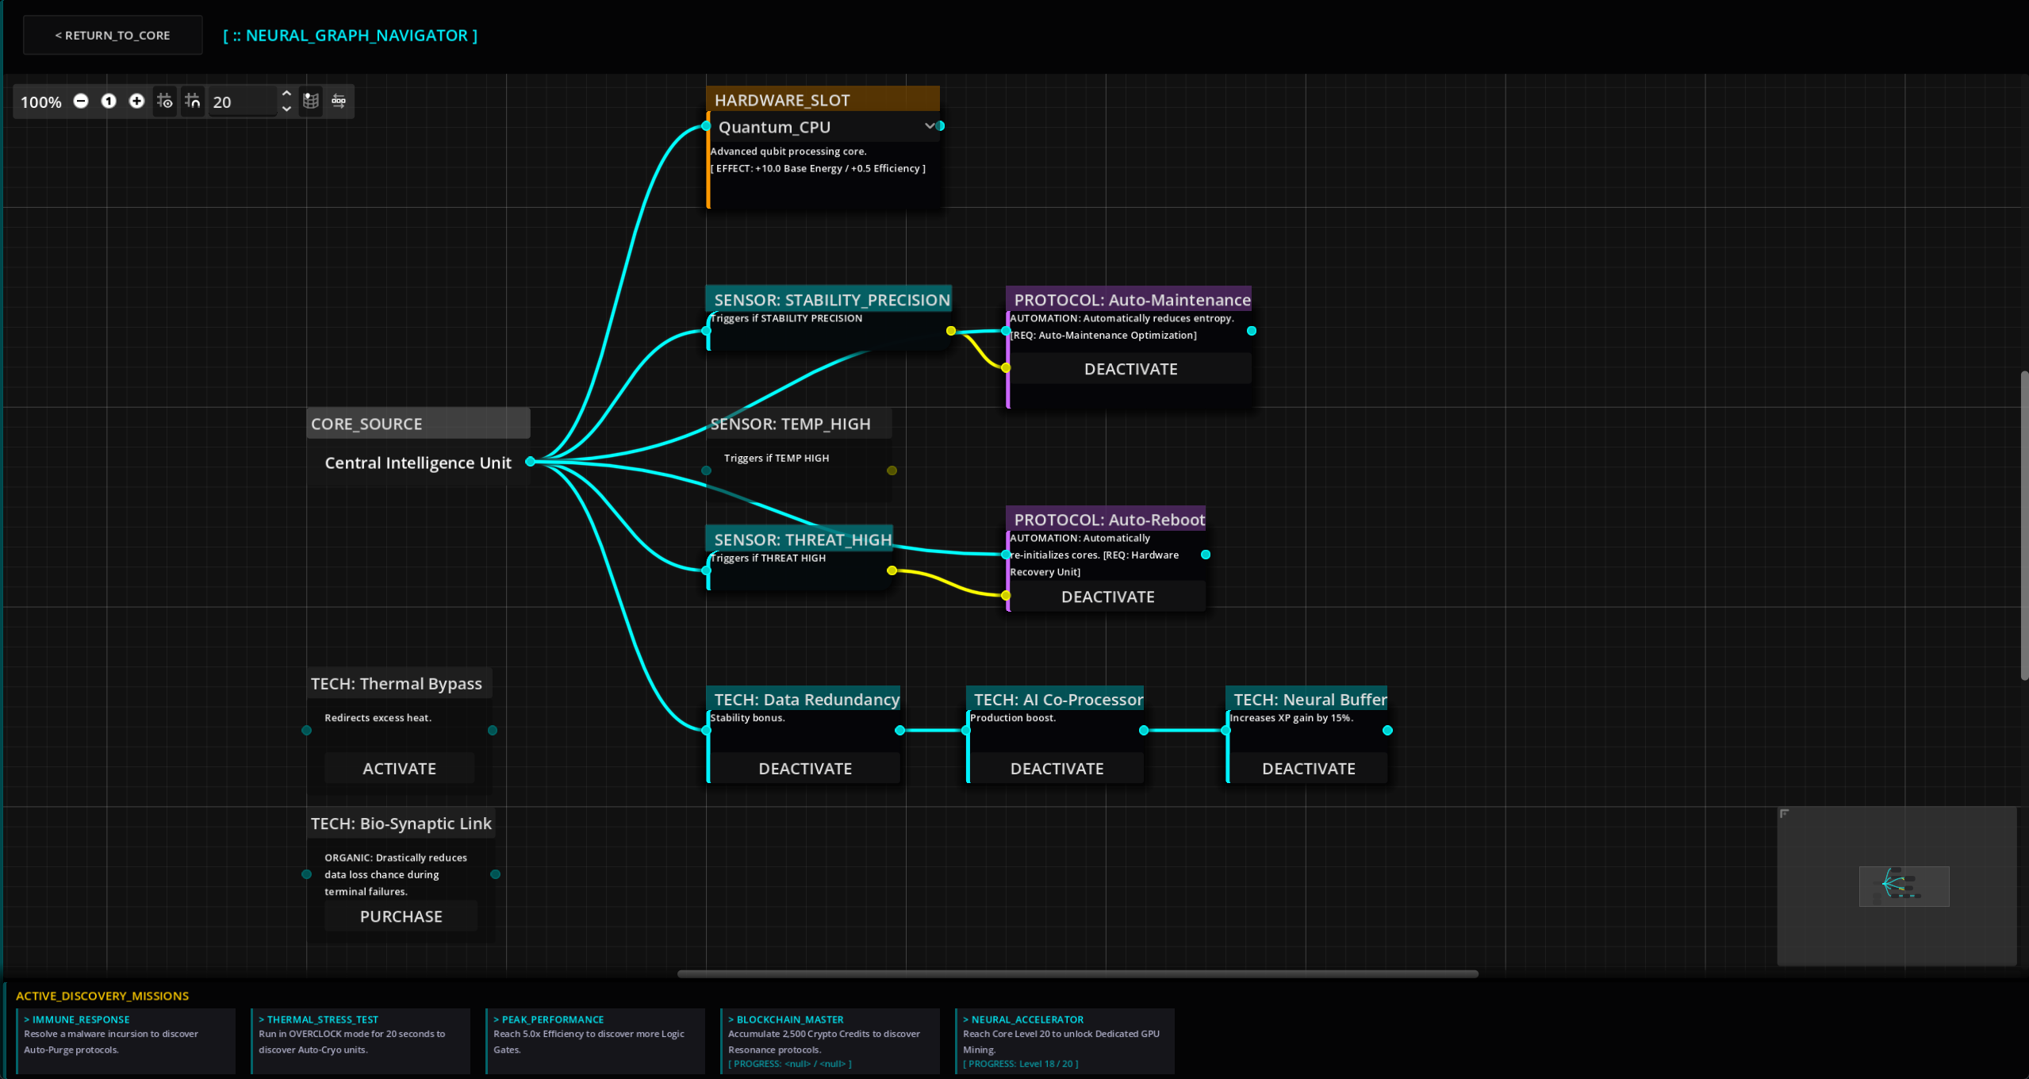This screenshot has height=1079, width=2029.
Task: Purchase the Bio-Synaptic Link tech
Action: (401, 916)
